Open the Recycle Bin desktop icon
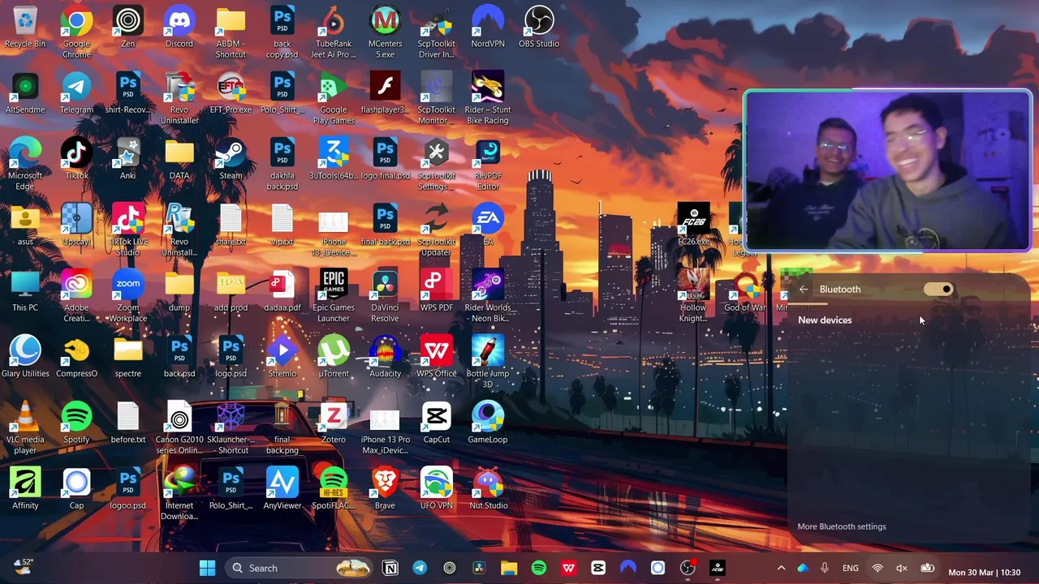The image size is (1039, 584). coord(25,27)
